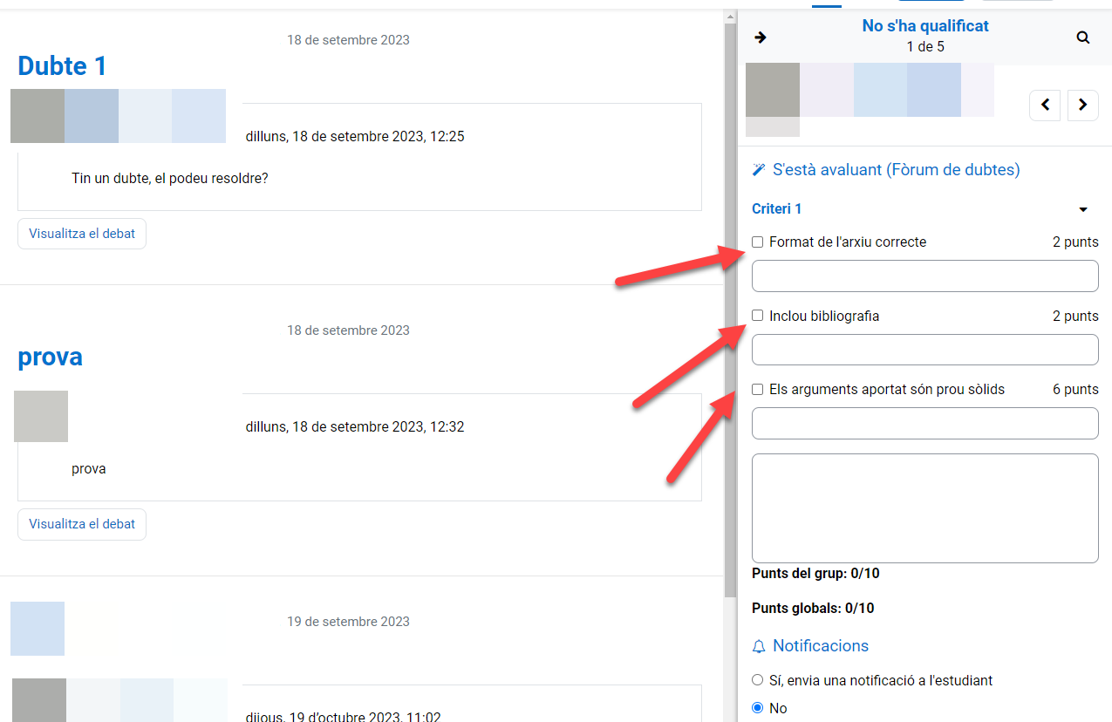Expand the 'No s'ha qualificat' user selector
Screen dimensions: 1112x722
[x=924, y=26]
